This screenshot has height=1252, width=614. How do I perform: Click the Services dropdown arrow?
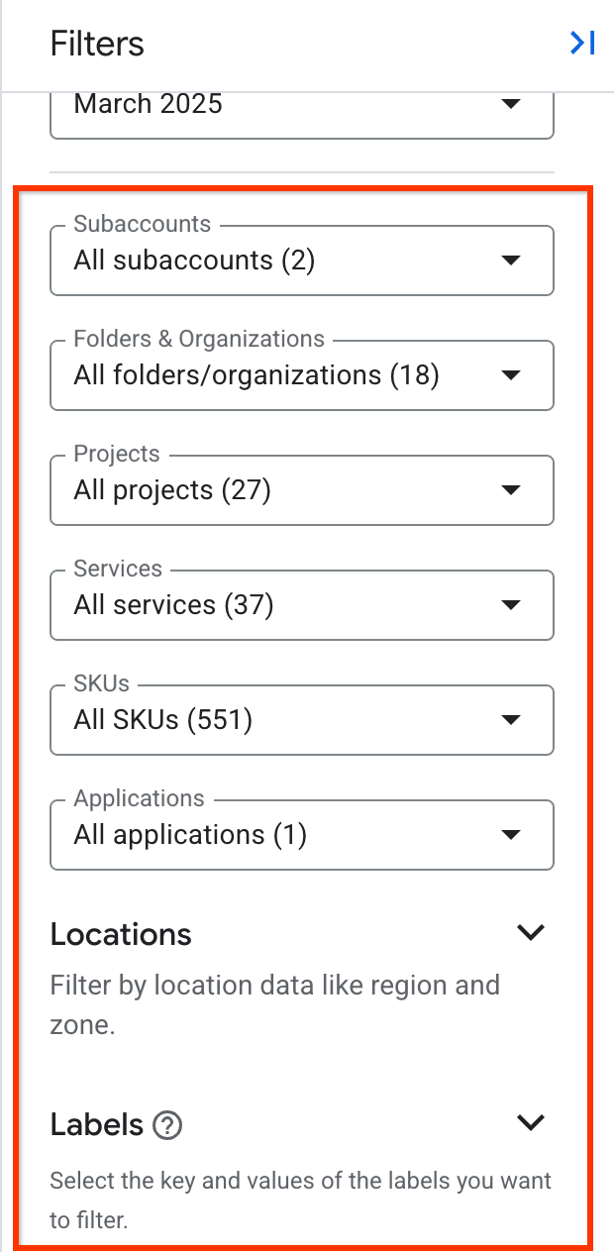coord(511,605)
